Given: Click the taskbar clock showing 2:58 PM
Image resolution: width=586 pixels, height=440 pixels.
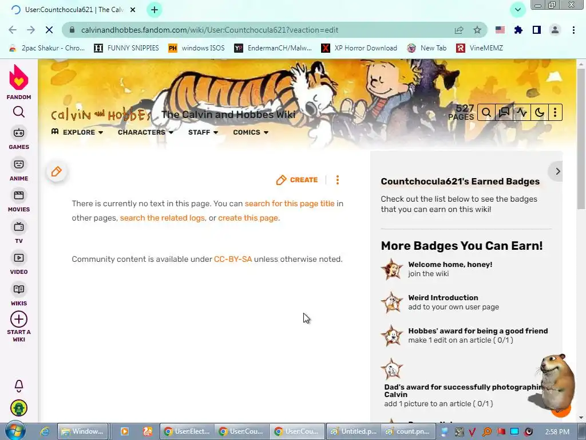Looking at the screenshot, I should [557, 431].
